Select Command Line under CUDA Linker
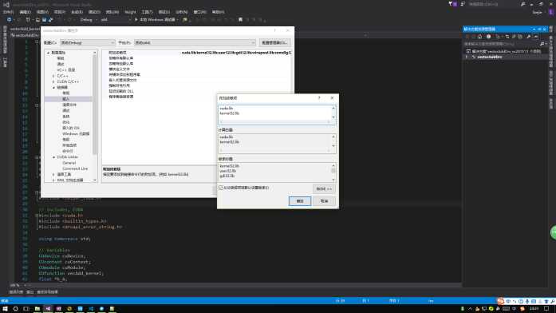 pos(75,168)
